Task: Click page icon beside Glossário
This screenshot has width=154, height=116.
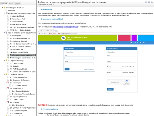Action: coord(7,10)
